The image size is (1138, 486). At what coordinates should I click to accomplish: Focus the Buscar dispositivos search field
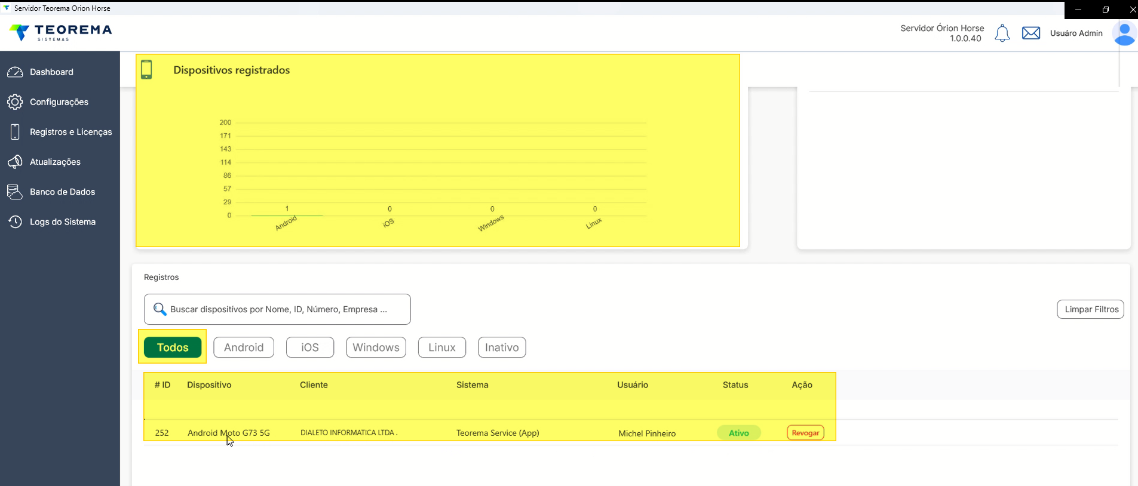pyautogui.click(x=277, y=309)
